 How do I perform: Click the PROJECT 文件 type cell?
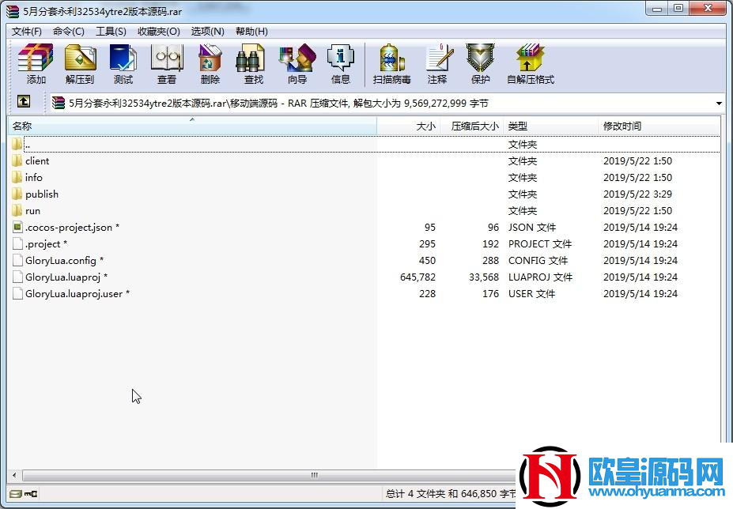[540, 243]
